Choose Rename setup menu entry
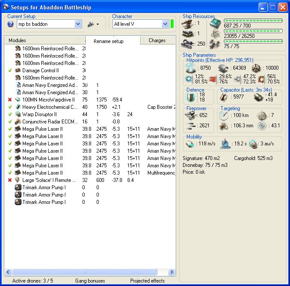The height and width of the screenshot is (286, 290). coord(109,41)
